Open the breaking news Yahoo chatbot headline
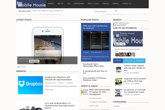 coord(48,11)
